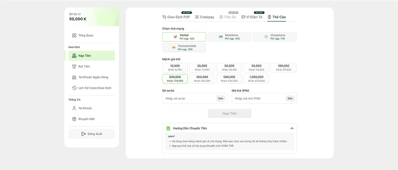The image size is (398, 170).
Task: Click the Tiền Ảo coin icon
Action: click(221, 17)
